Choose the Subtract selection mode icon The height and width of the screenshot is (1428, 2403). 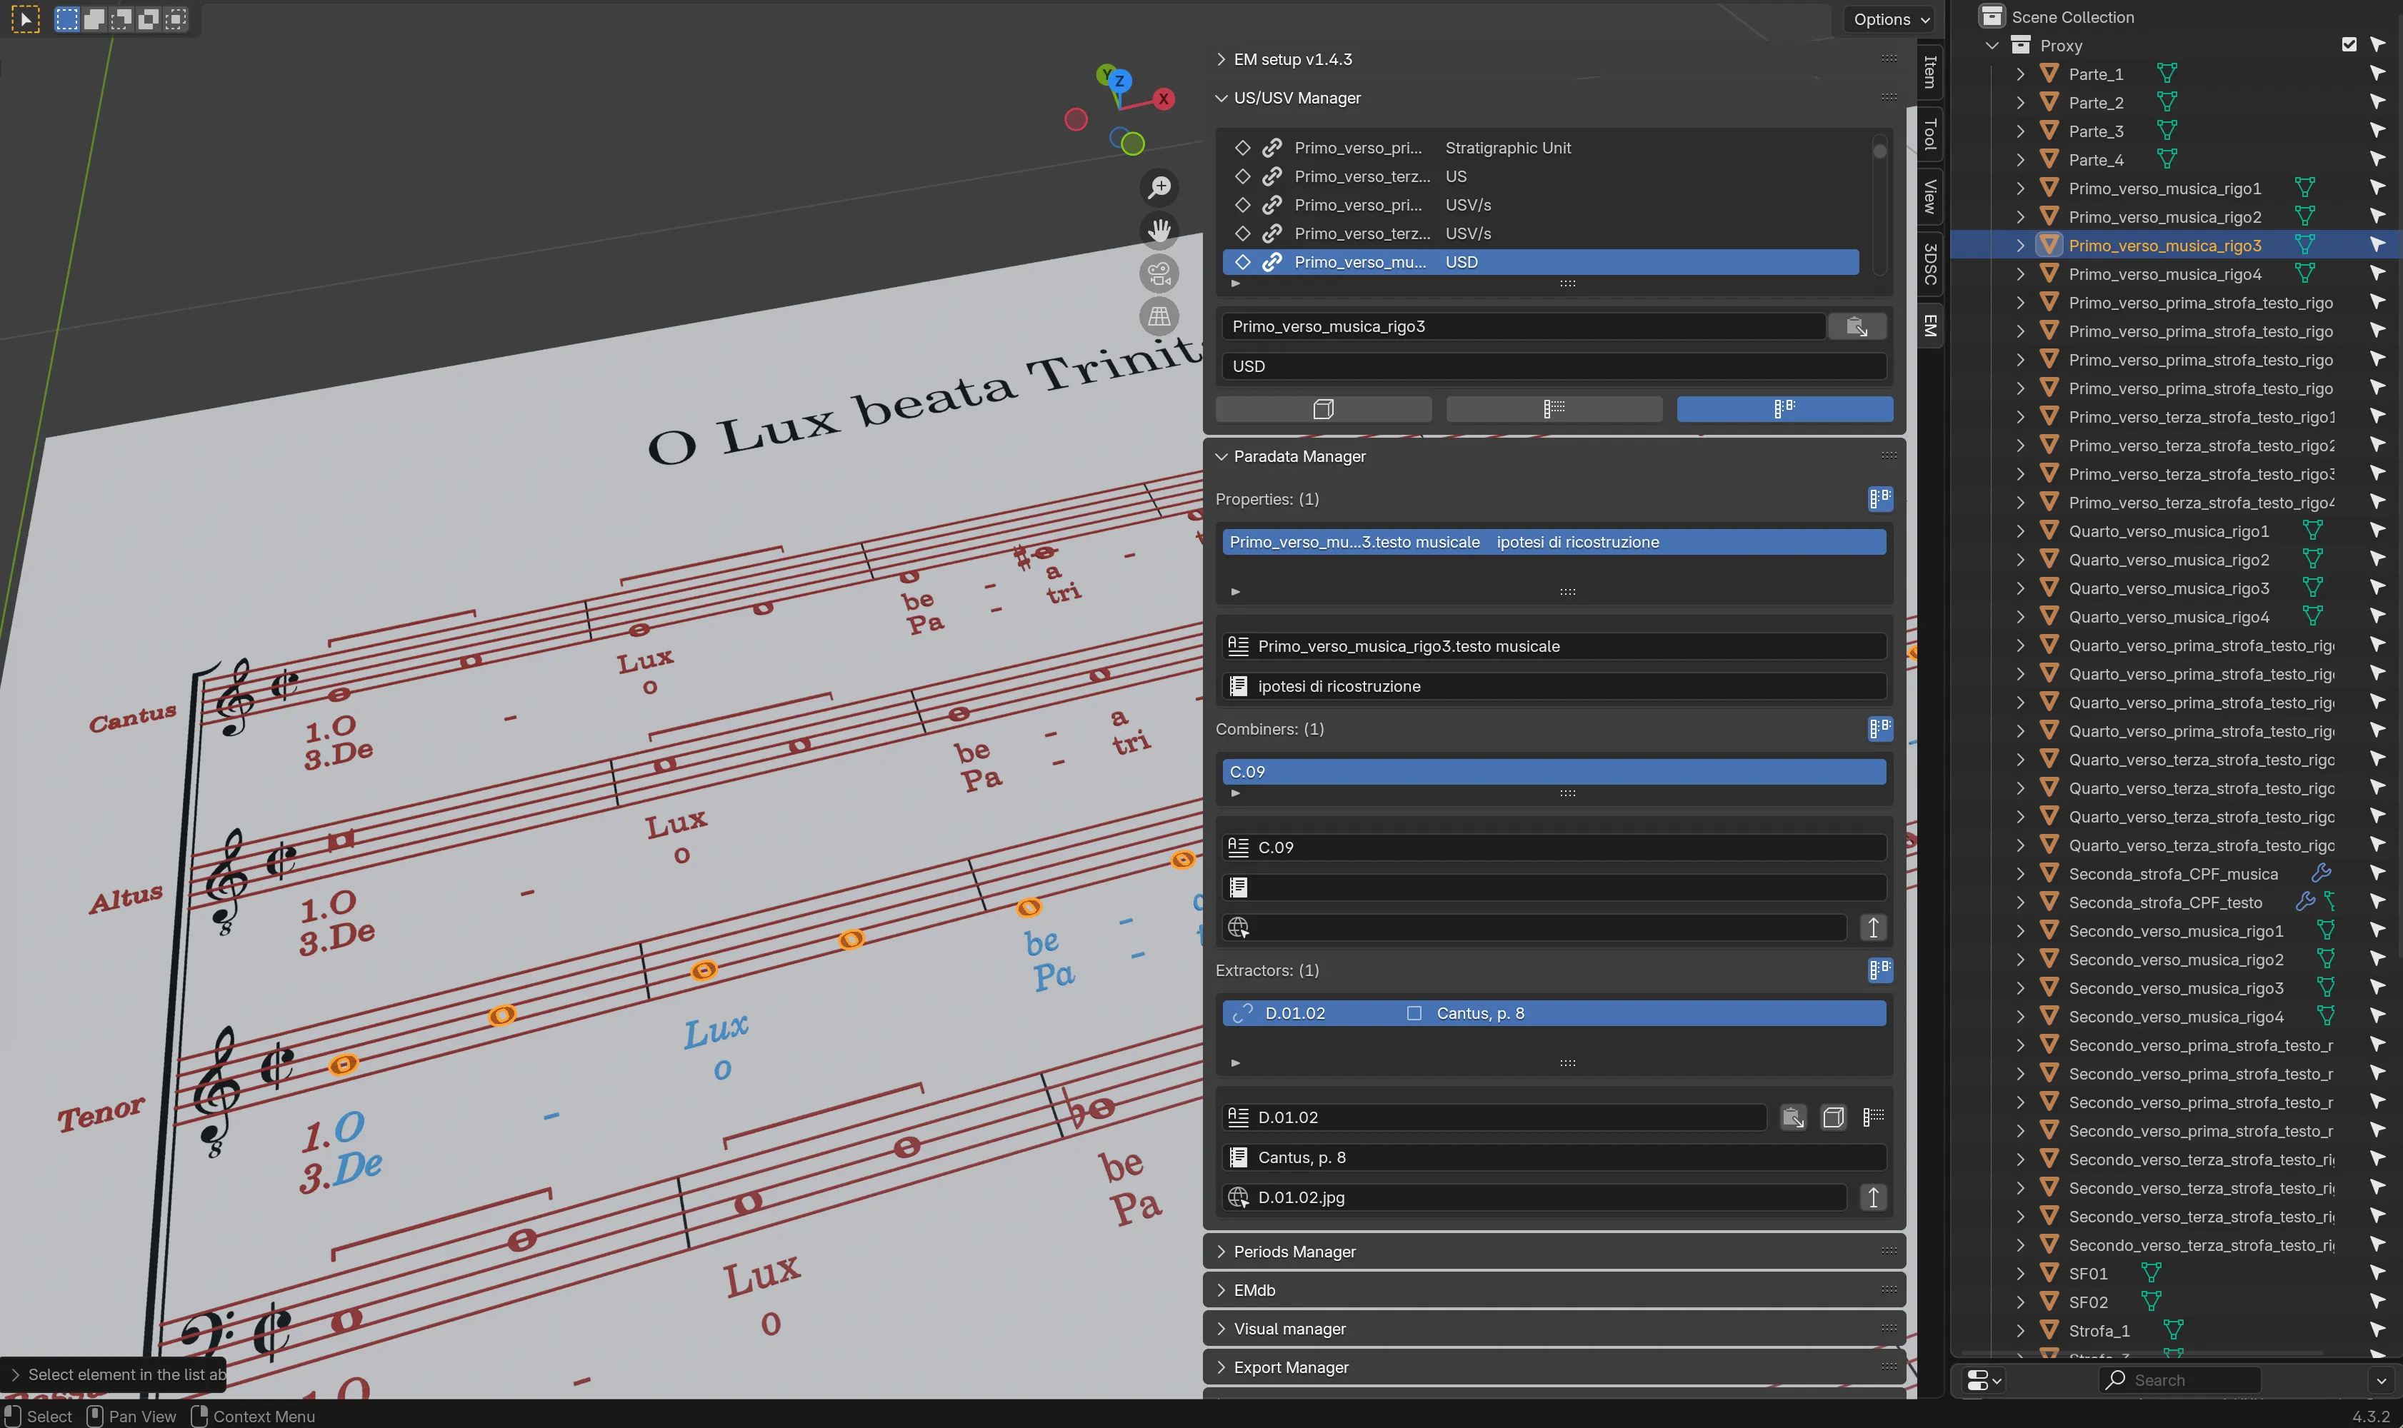pyautogui.click(x=121, y=19)
